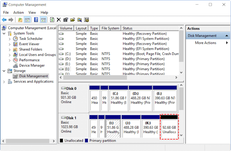The width and height of the screenshot is (231, 151).
Task: Click volume list horizontal scroll right arrow
Action: [176, 77]
